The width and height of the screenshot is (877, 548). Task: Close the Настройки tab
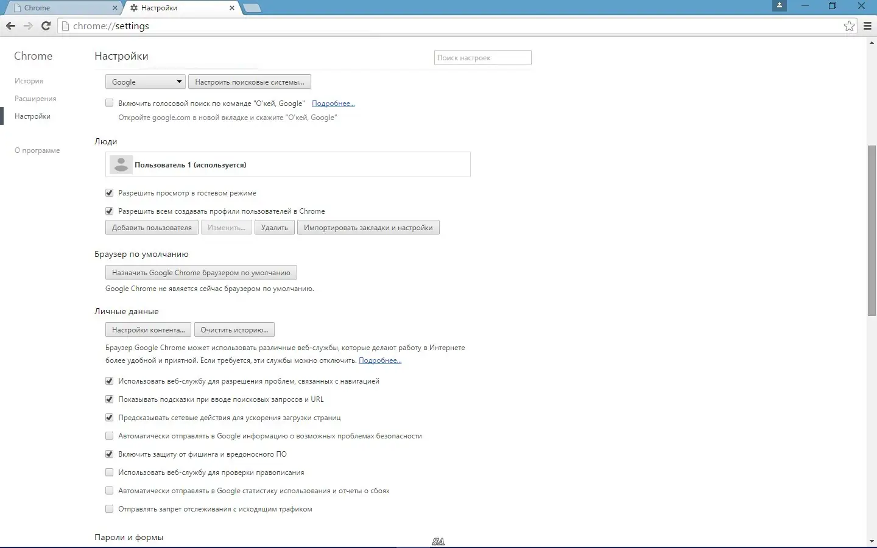[x=232, y=8]
